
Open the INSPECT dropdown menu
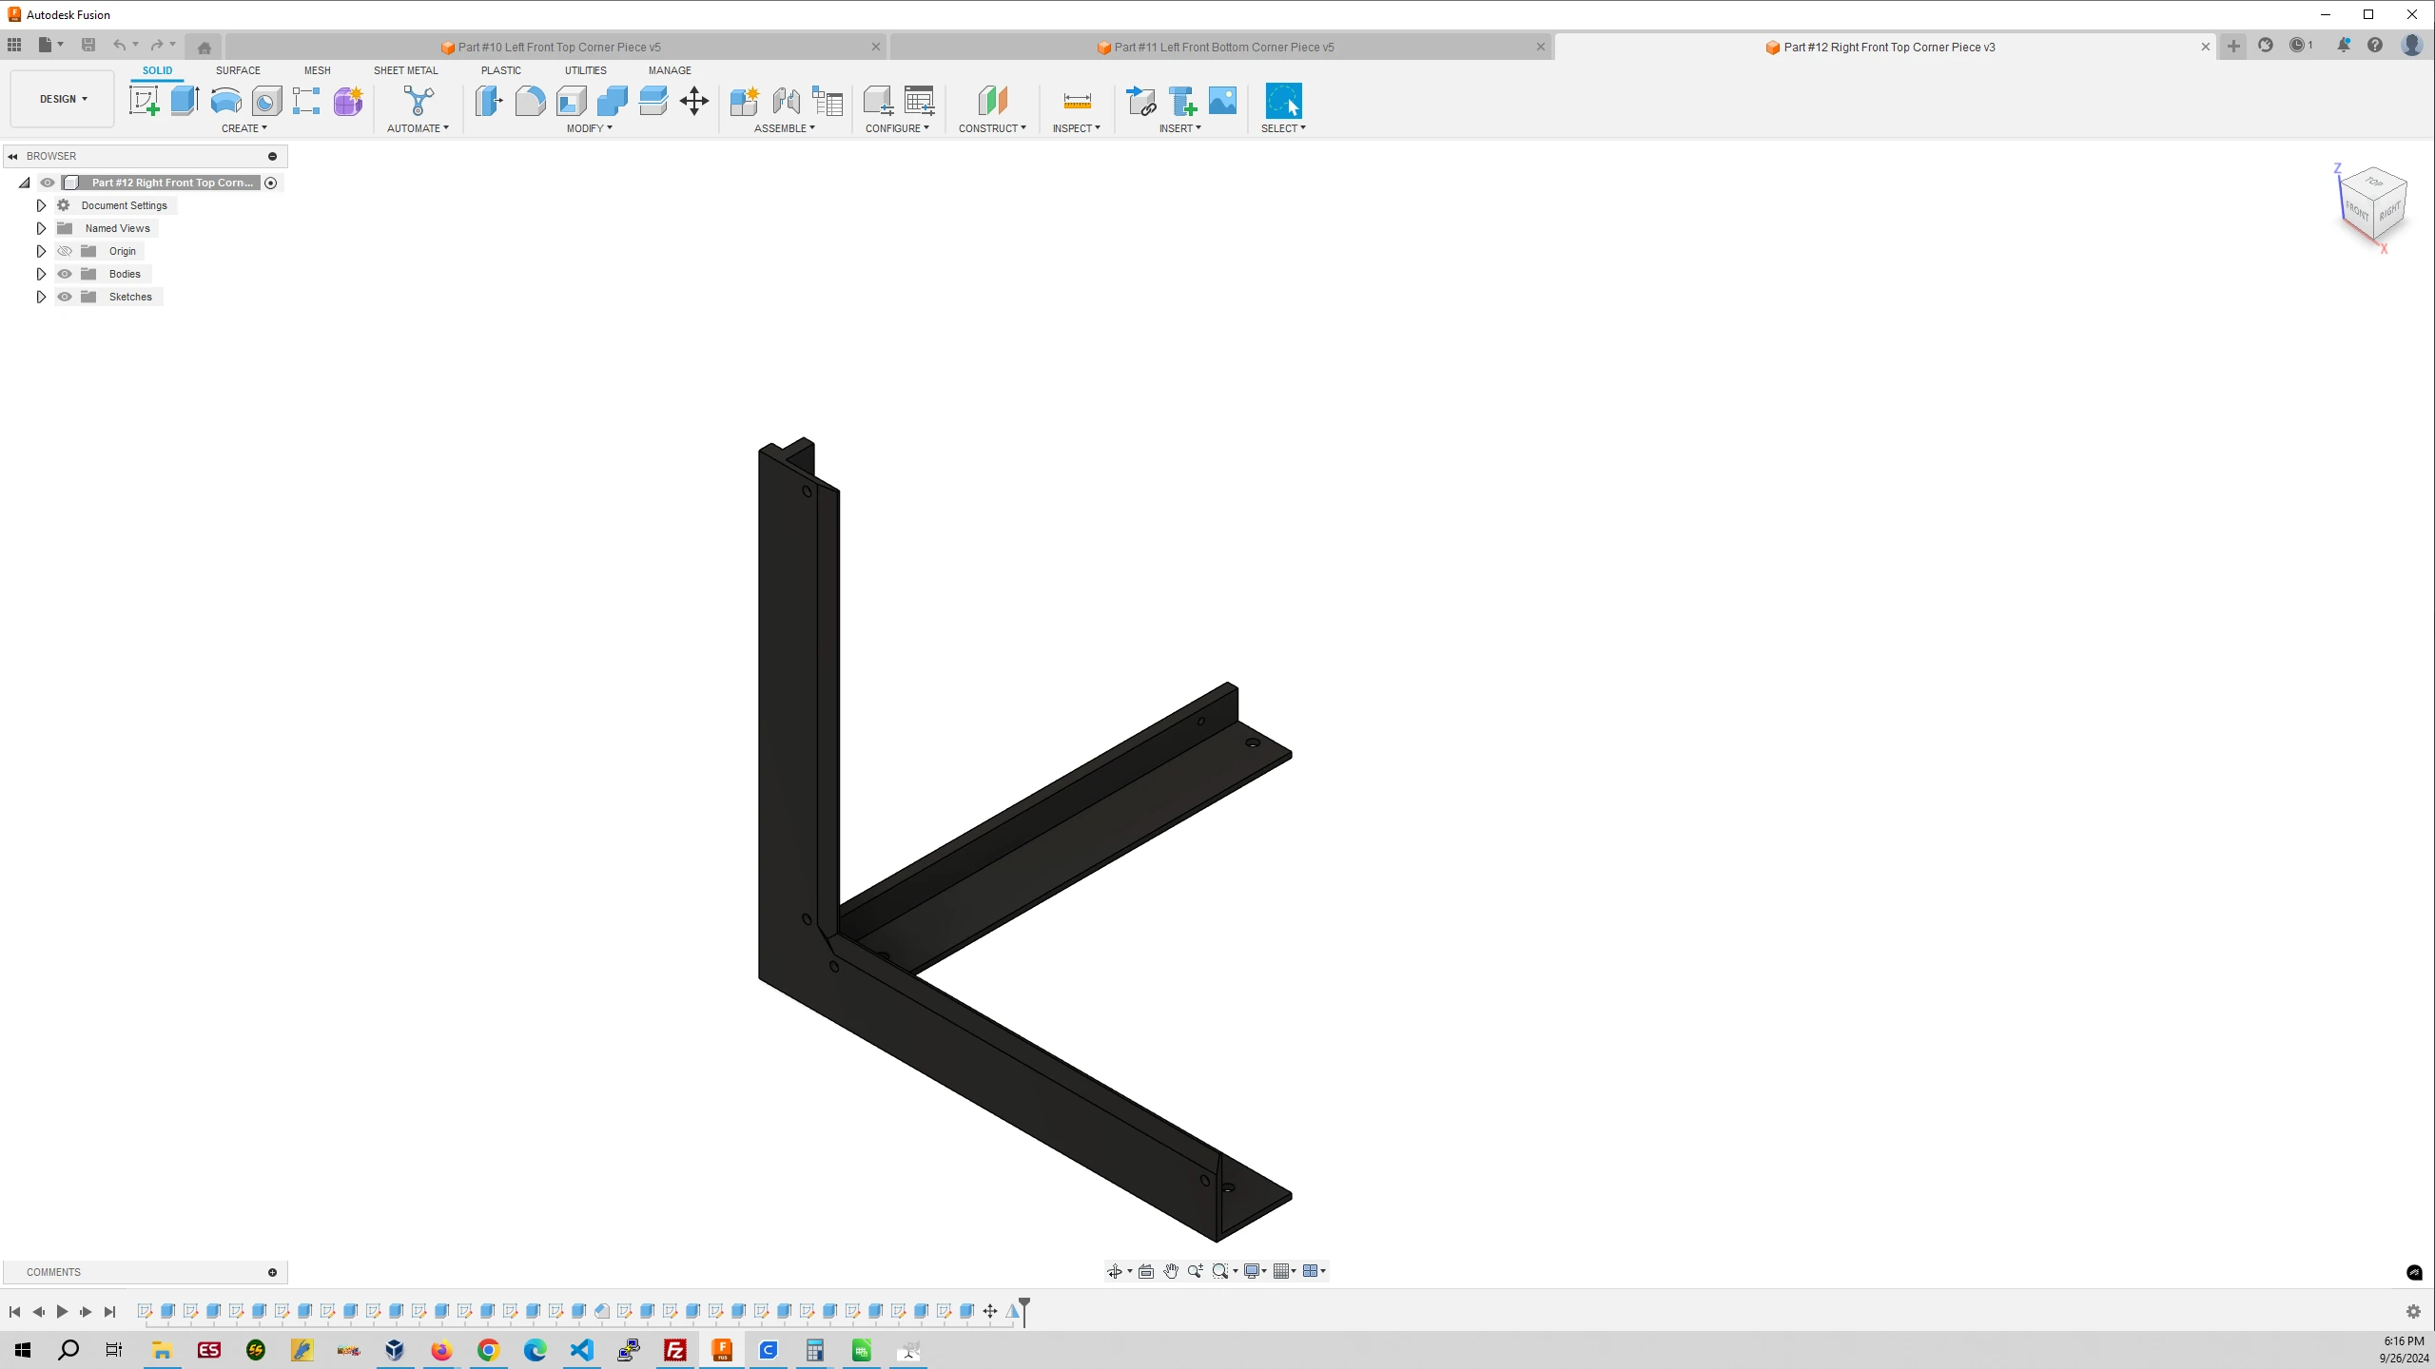1077,128
